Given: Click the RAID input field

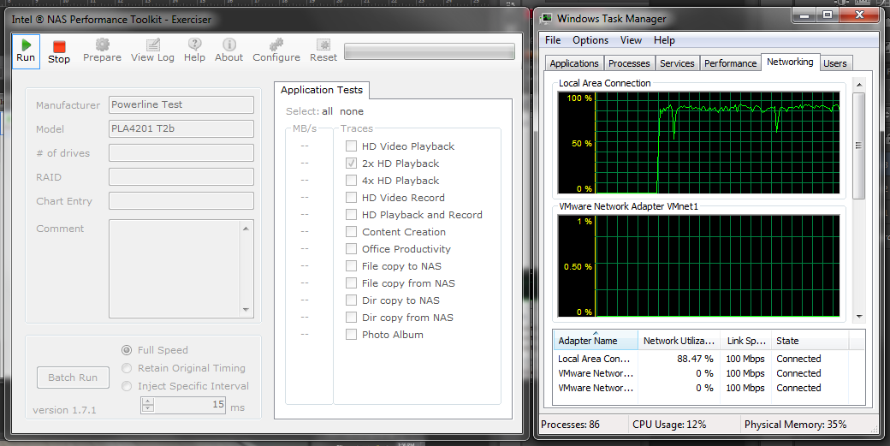Looking at the screenshot, I should click(181, 176).
